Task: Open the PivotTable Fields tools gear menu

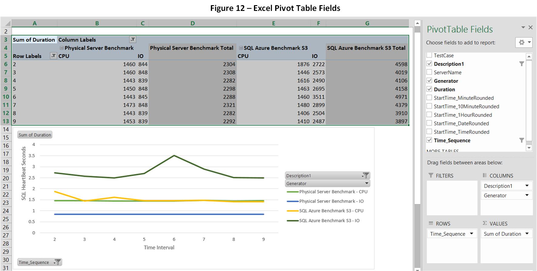Action: [x=524, y=42]
